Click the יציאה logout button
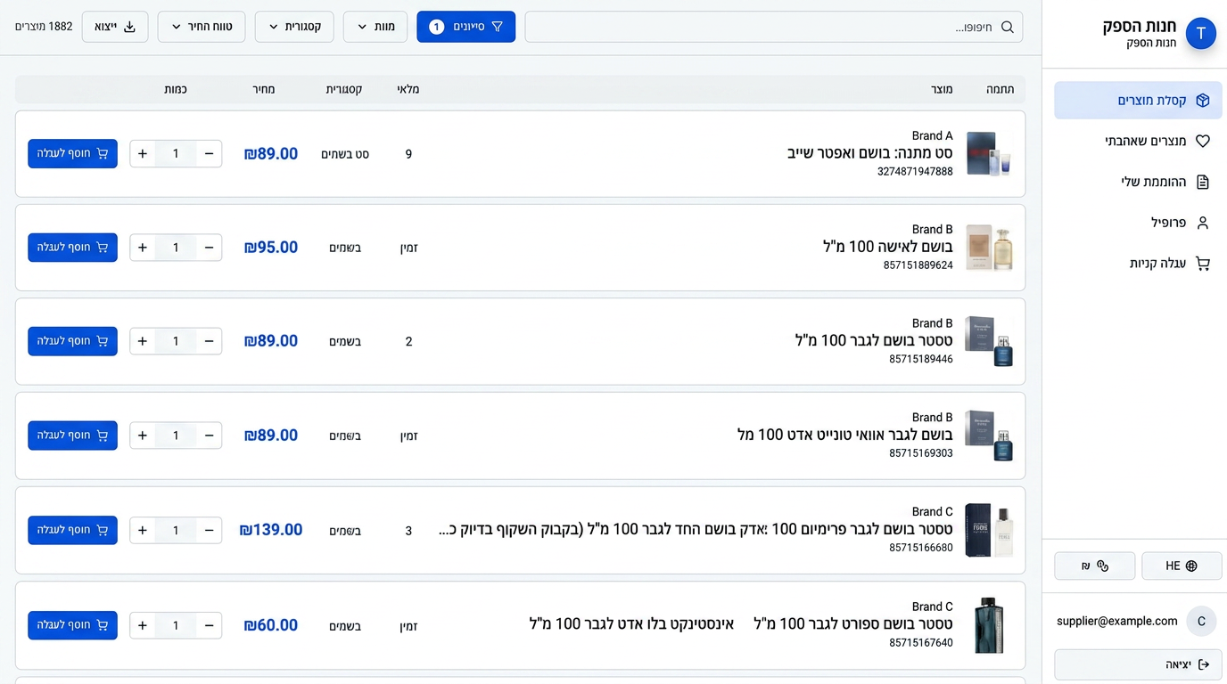The height and width of the screenshot is (684, 1227). pos(1138,664)
